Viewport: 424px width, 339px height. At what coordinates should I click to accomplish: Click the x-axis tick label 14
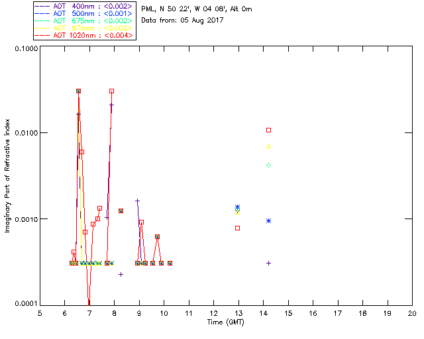[264, 313]
